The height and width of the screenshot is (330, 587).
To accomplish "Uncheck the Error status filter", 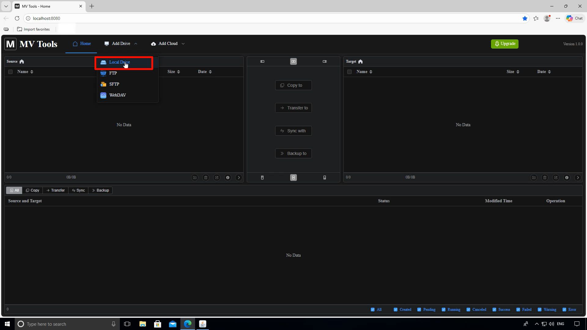I will coord(564,310).
